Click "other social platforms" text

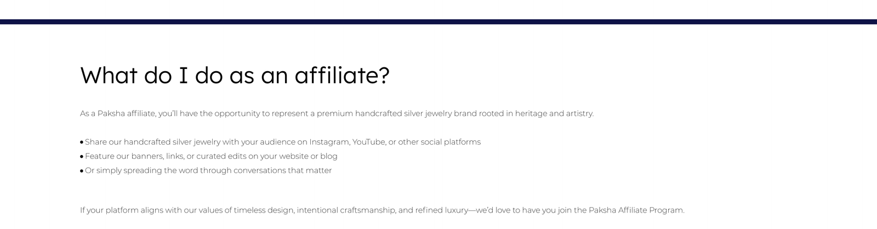coord(439,142)
